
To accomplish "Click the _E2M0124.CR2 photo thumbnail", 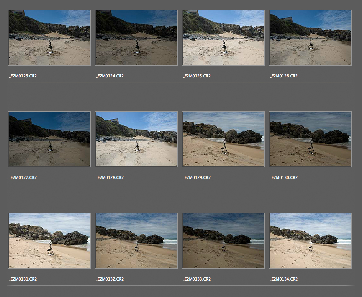I will point(136,38).
